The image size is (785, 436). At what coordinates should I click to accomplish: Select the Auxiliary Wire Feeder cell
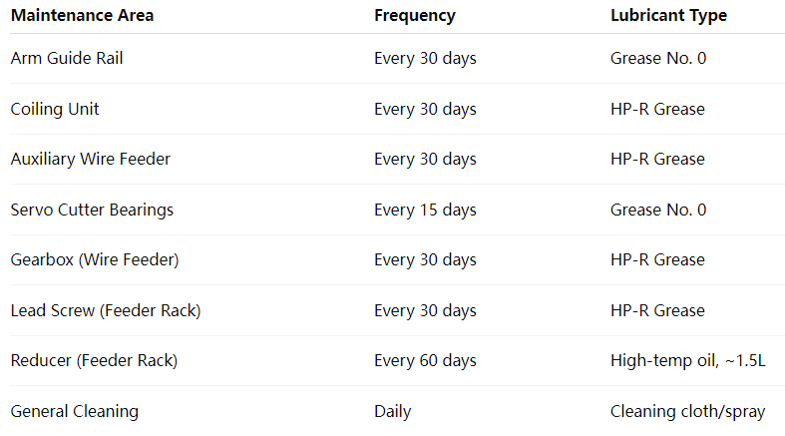click(x=91, y=160)
